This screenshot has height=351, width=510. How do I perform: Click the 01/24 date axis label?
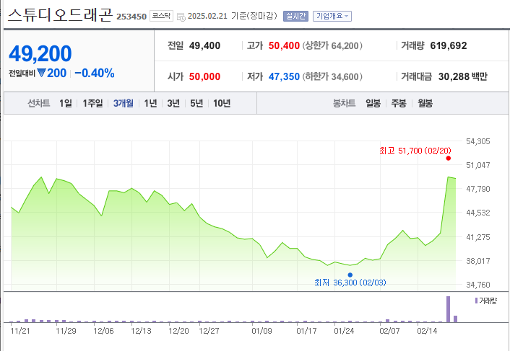point(344,332)
